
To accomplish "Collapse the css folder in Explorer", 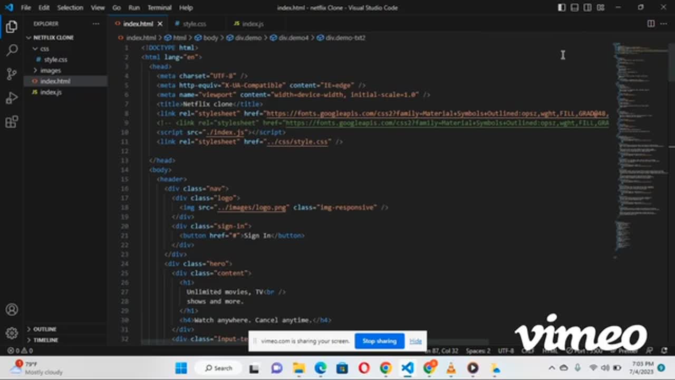I will 44,49.
